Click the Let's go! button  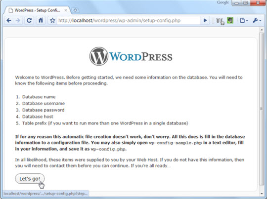pyautogui.click(x=30, y=179)
